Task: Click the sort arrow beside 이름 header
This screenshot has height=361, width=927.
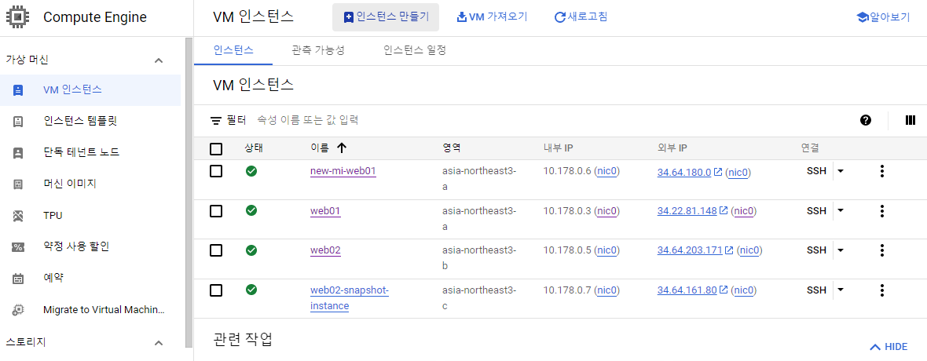Action: click(342, 148)
